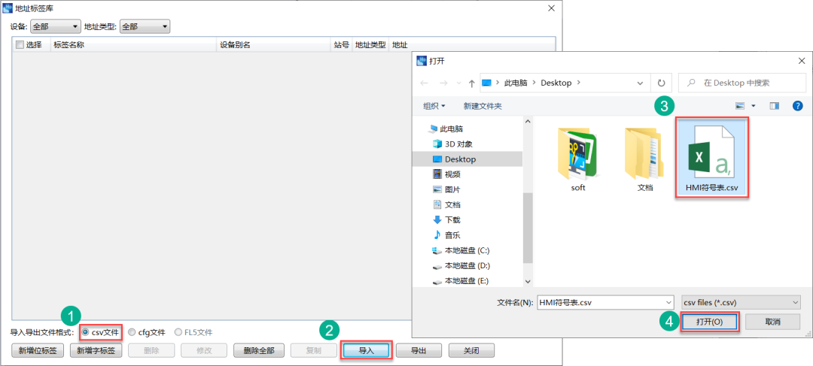Click the 导出 button
The image size is (813, 366).
click(x=419, y=350)
